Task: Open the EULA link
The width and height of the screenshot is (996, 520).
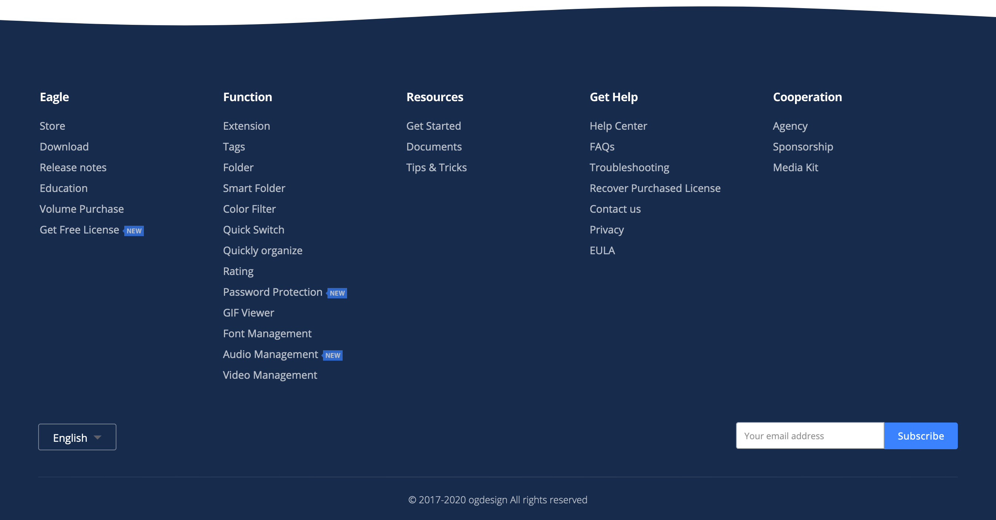Action: point(602,251)
